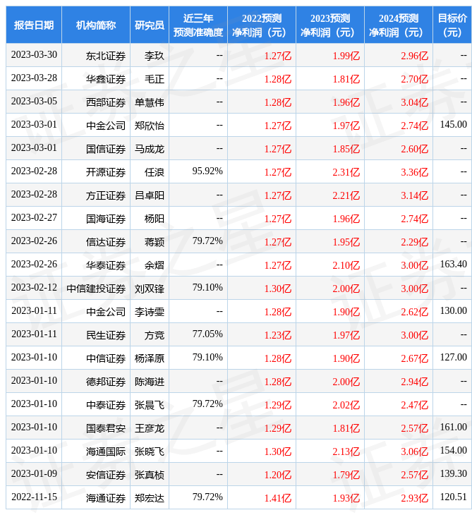Click the 报告日期 column header
Screen dimensions: 472x515
34,25
